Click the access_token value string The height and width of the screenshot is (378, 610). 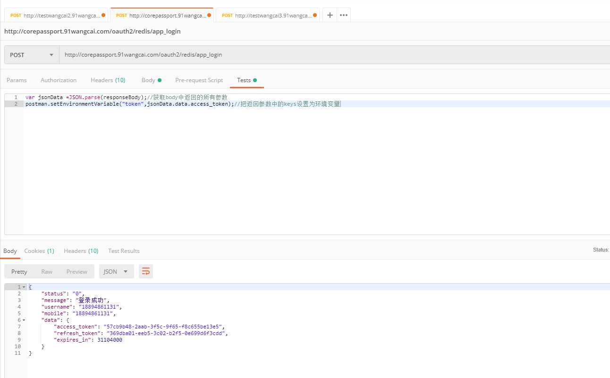pyautogui.click(x=163, y=327)
